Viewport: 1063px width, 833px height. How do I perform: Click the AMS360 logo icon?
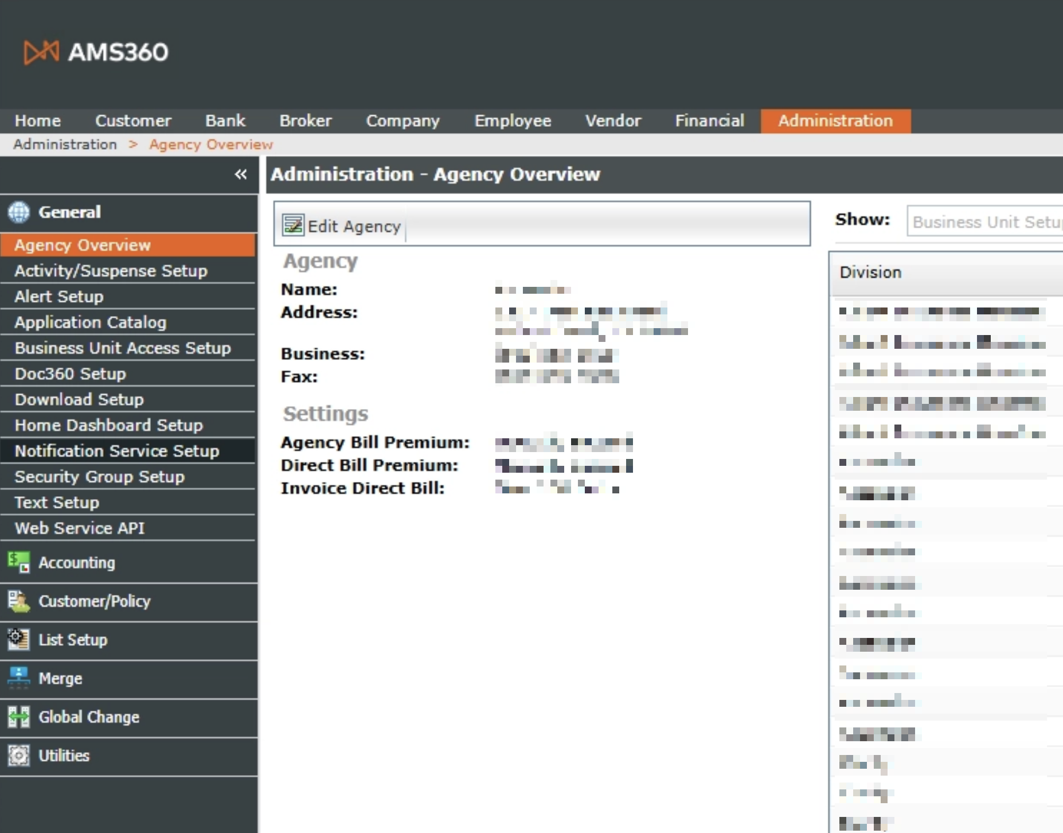(41, 52)
